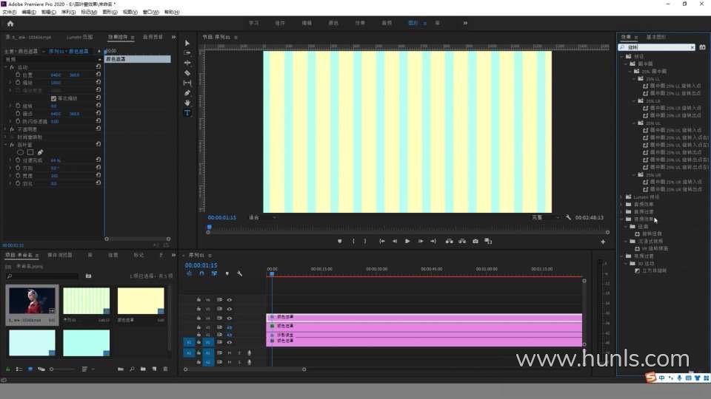Toggle visibility eye of top video track
711x399 pixels.
coord(229,300)
